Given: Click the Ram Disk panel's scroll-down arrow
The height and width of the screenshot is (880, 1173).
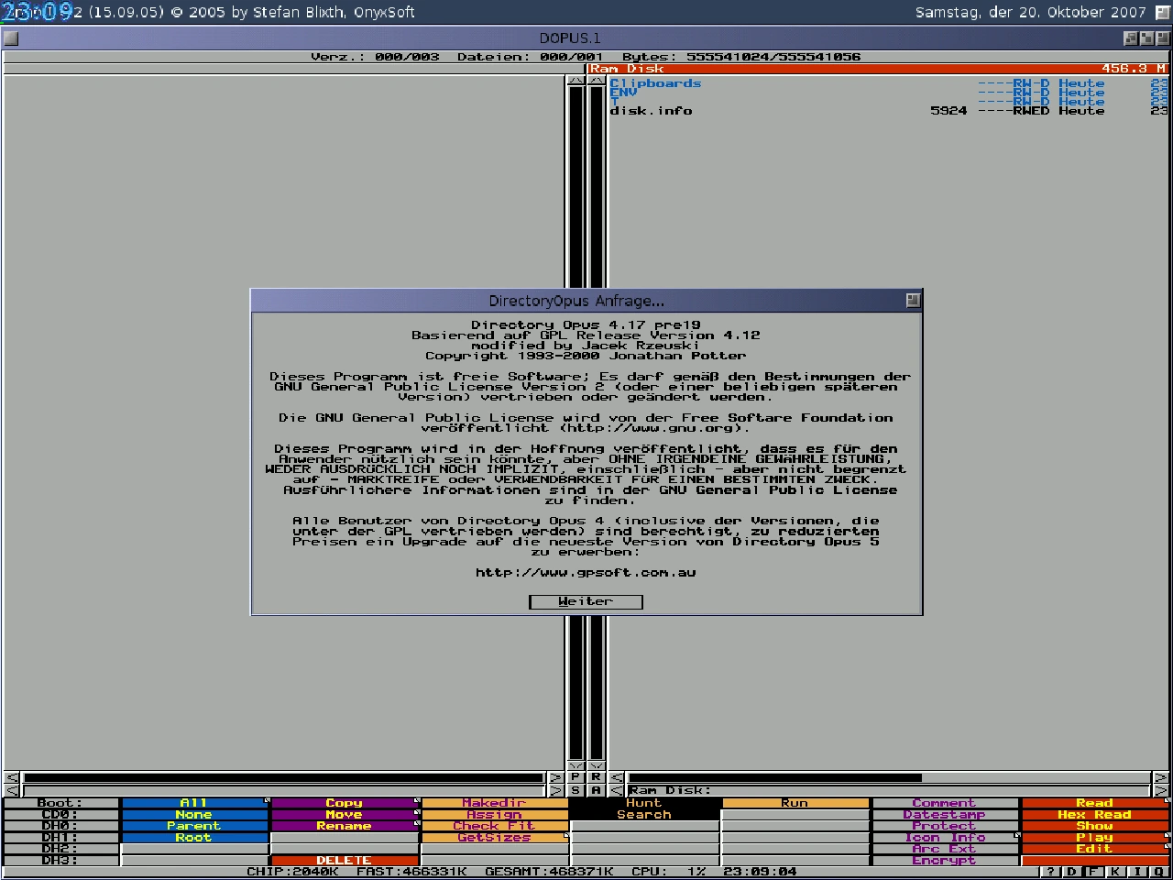Looking at the screenshot, I should (597, 765).
